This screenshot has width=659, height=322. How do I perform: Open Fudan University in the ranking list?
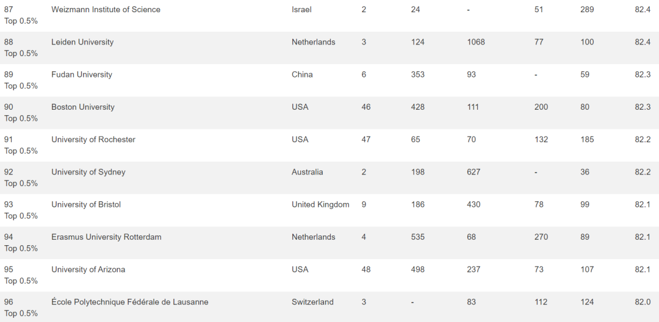(82, 74)
